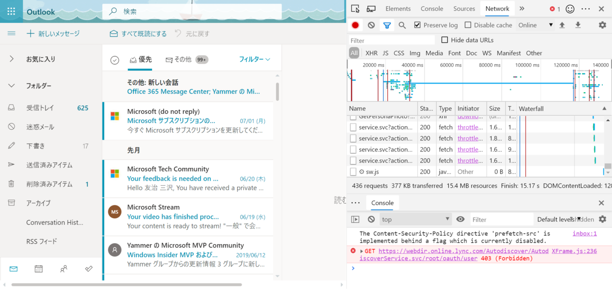Open Network settings gear icon
This screenshot has height=289, width=612.
(602, 25)
